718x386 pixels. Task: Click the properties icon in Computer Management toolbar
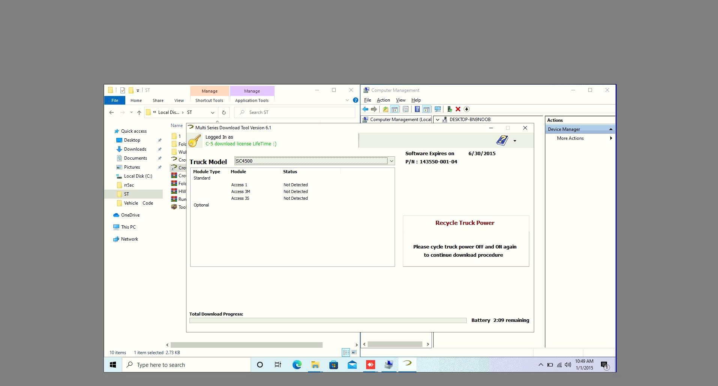point(406,109)
